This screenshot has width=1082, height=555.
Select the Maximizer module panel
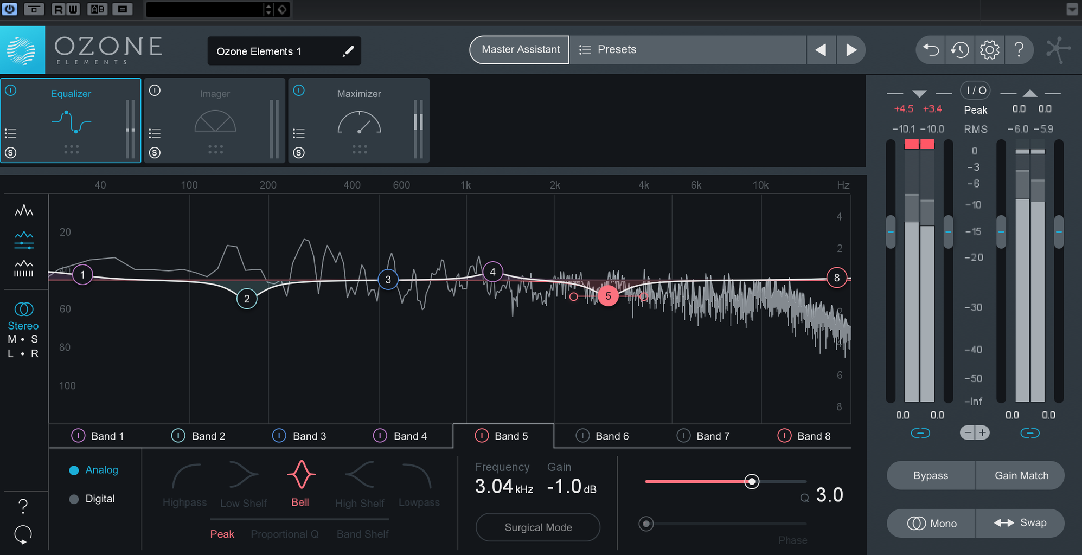(x=359, y=120)
